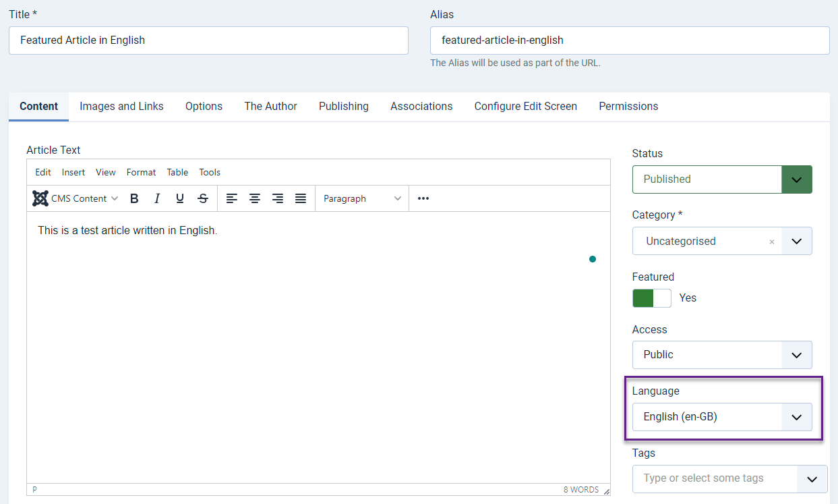Open the editor Tools menu

click(210, 172)
